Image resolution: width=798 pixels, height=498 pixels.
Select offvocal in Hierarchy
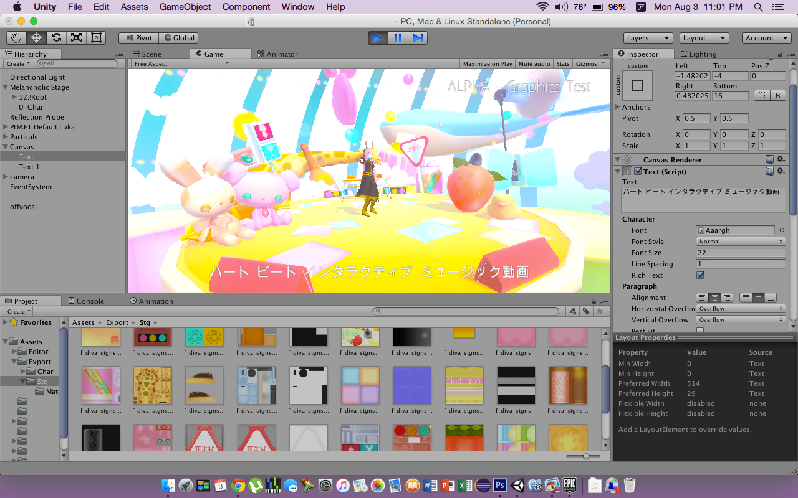24,207
